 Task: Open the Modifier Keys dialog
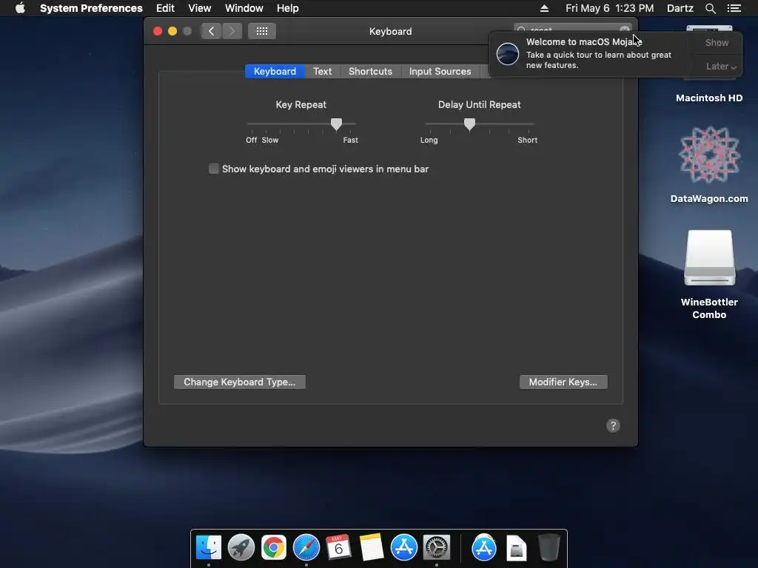pyautogui.click(x=563, y=382)
